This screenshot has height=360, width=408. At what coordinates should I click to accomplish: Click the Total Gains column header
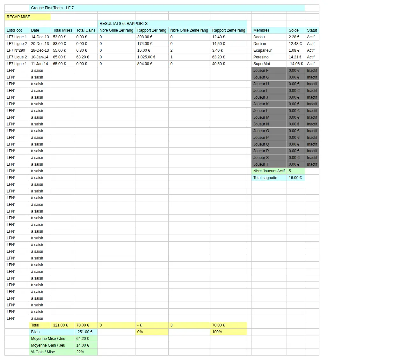[86, 30]
